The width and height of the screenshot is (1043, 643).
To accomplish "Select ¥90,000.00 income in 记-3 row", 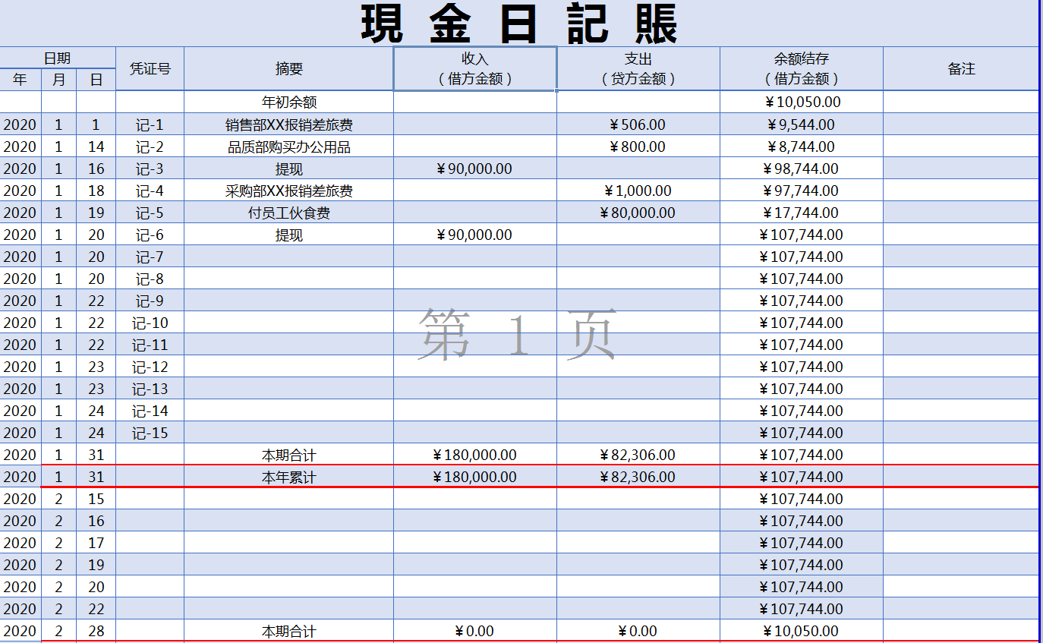I will [475, 169].
